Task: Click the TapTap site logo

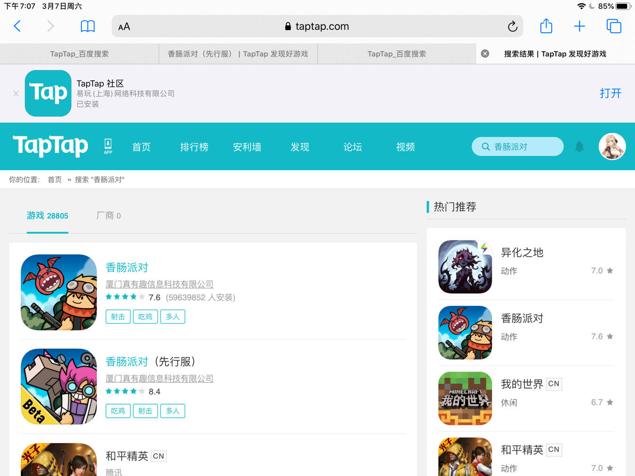Action: pyautogui.click(x=50, y=146)
